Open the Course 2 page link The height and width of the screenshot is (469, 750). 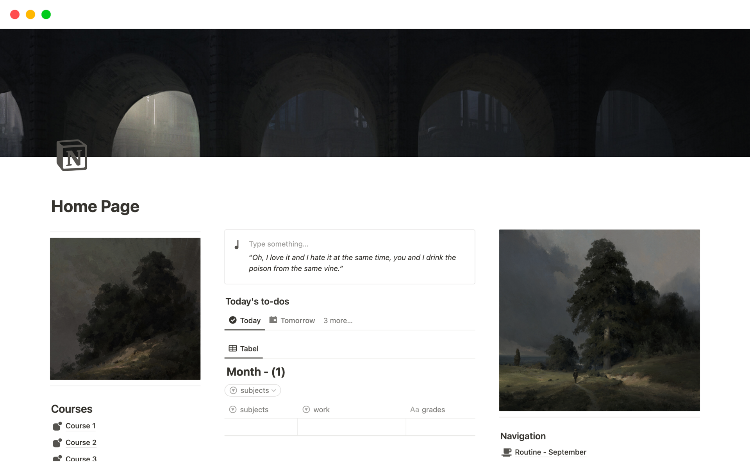click(81, 442)
